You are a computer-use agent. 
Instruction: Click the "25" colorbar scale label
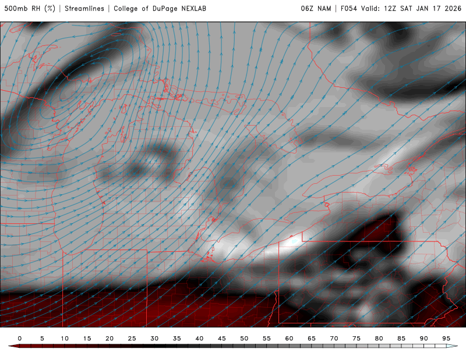tap(132, 339)
